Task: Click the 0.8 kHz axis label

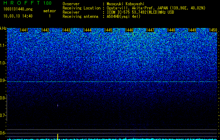Action: pyautogui.click(x=3, y=98)
